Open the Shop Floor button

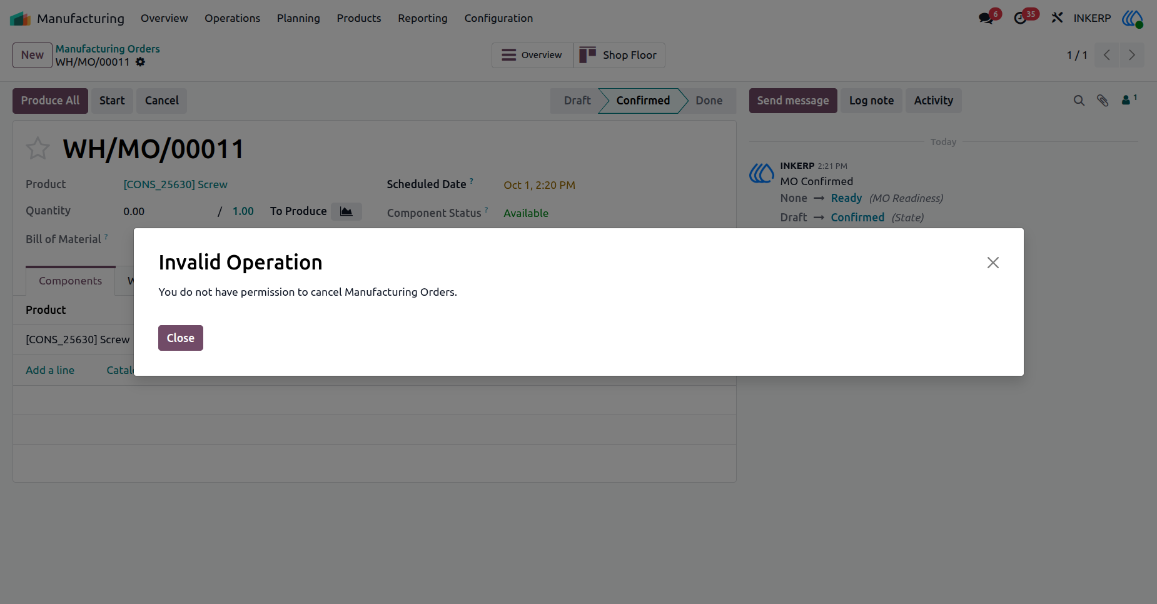619,55
